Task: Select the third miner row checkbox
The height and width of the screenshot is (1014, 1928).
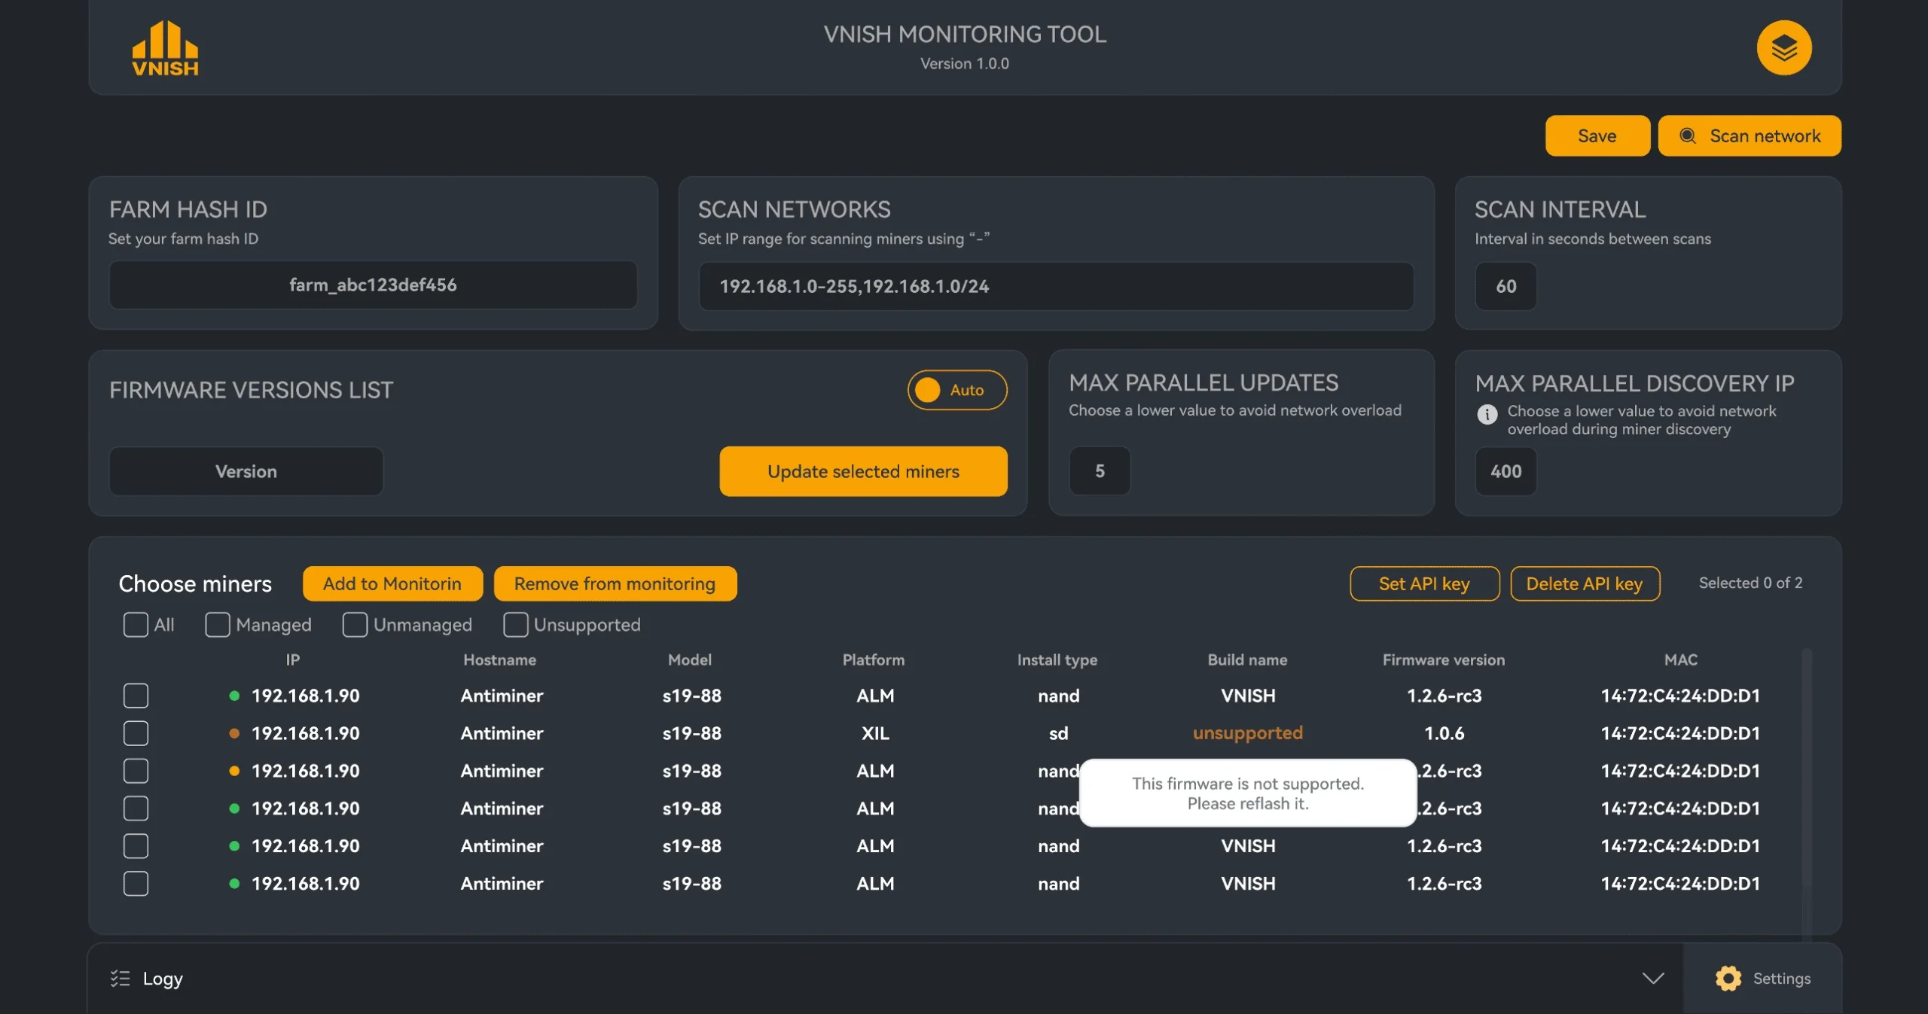Action: click(136, 770)
